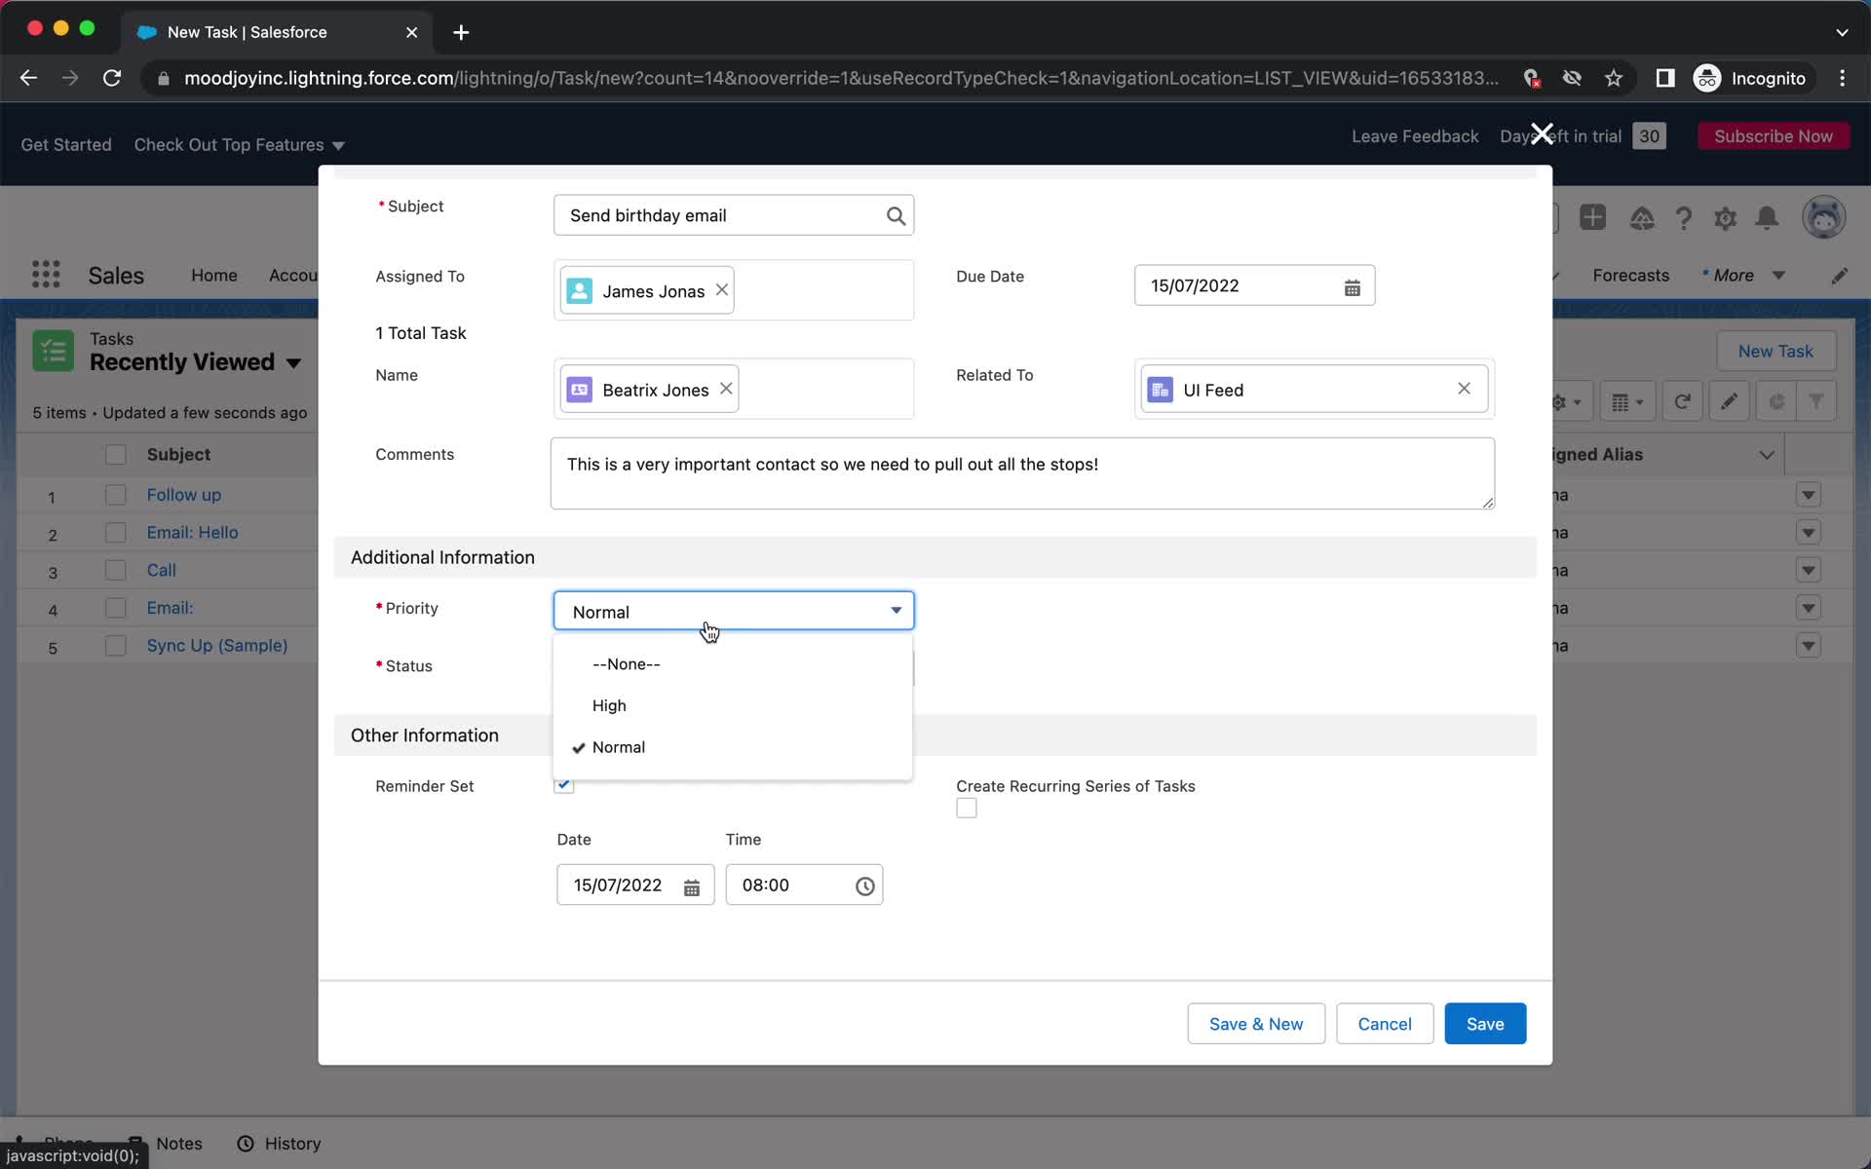The width and height of the screenshot is (1871, 1169).
Task: Expand the Recently Viewed list selector
Action: 293,363
